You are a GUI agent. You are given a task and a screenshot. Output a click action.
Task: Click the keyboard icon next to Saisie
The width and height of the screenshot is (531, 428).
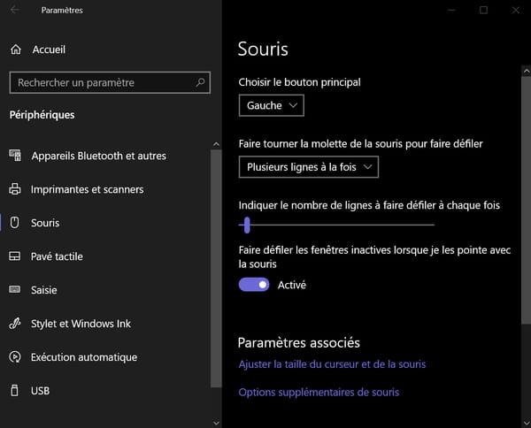click(14, 290)
